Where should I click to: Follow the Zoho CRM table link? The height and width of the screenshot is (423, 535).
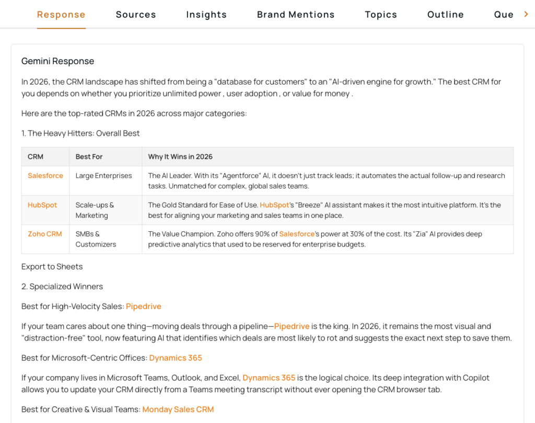[45, 234]
